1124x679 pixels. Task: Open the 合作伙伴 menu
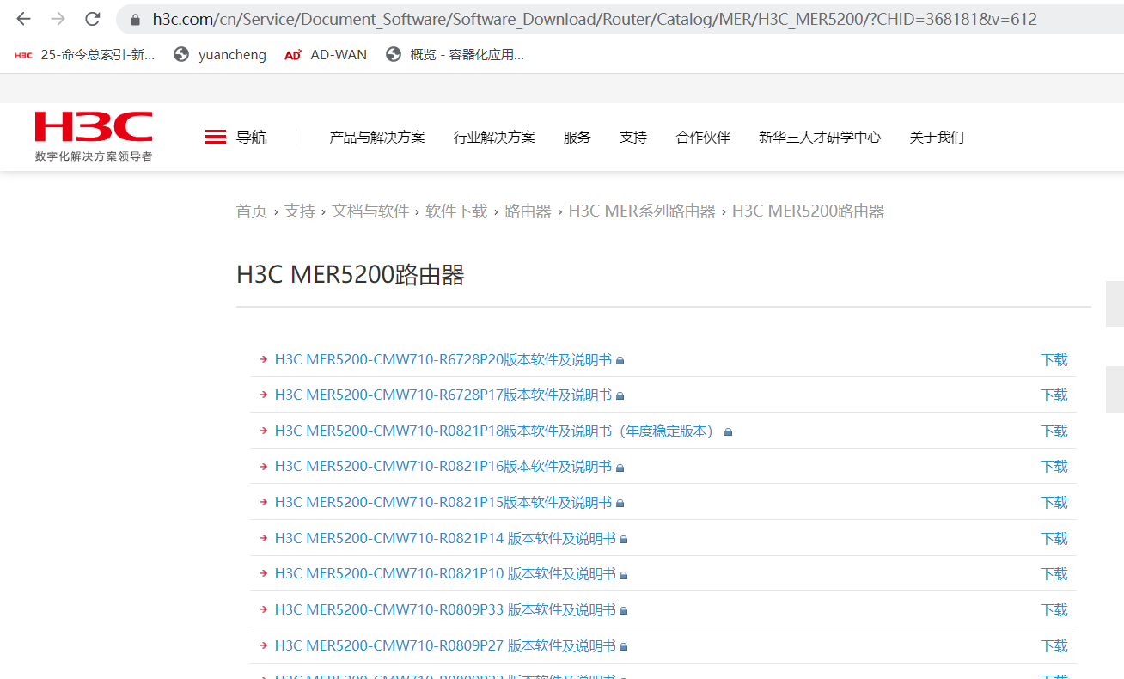pos(703,138)
